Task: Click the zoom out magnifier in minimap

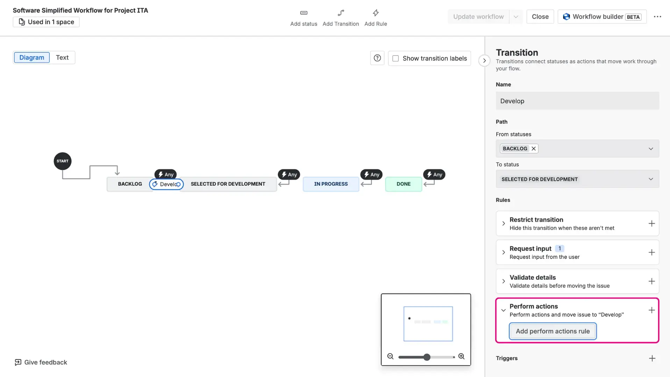Action: click(390, 357)
